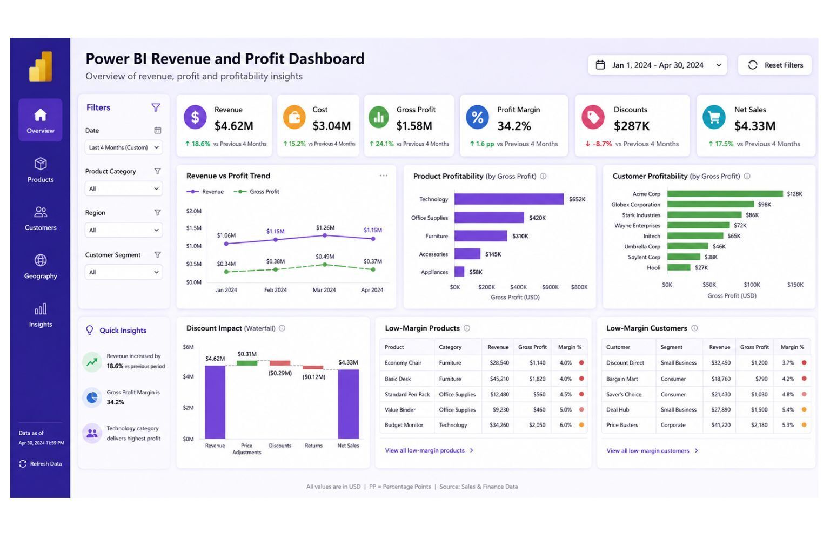Click the calendar icon in date range picker
Screen dimensions: 830x553
point(600,65)
